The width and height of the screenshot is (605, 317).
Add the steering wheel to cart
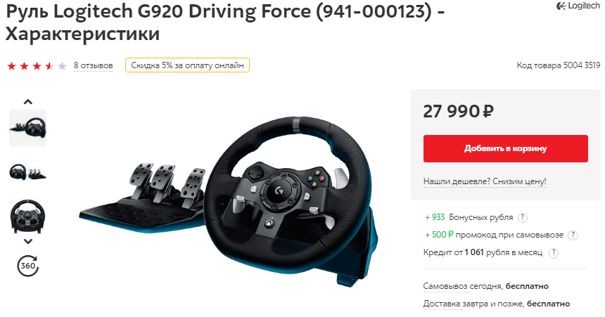505,148
